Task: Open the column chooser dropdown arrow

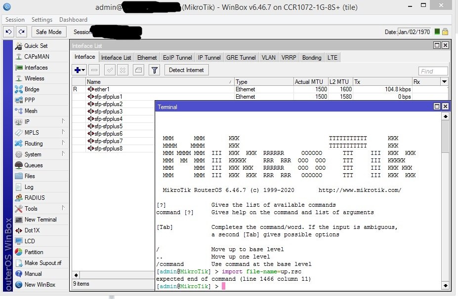Action: point(444,82)
